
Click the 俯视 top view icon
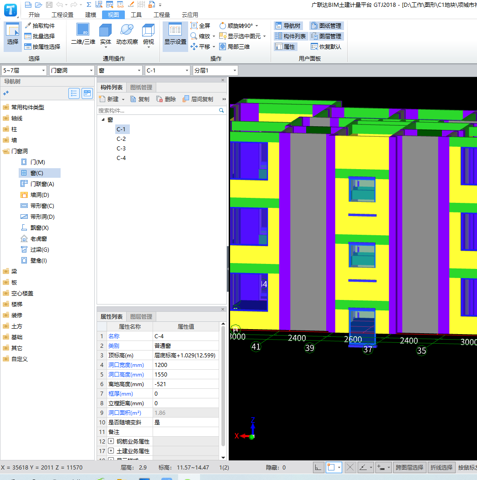(x=149, y=34)
